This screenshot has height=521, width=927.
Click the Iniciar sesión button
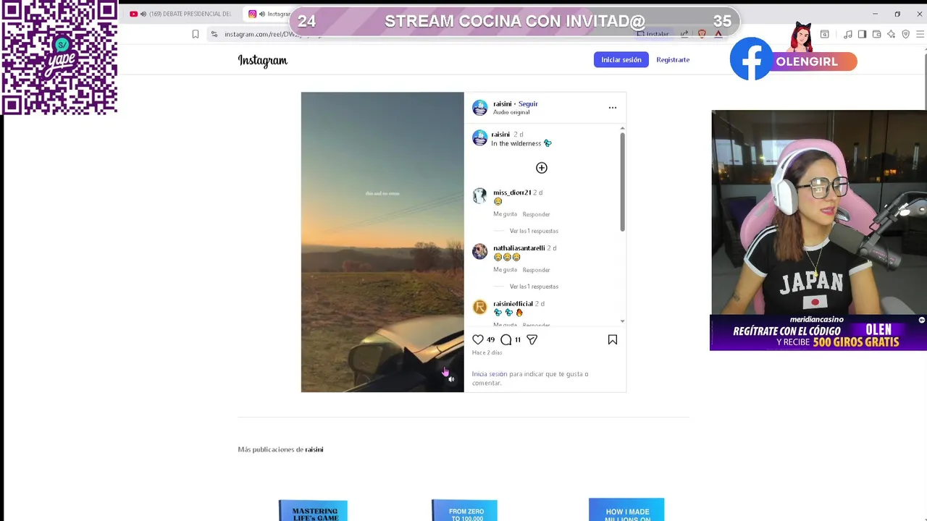click(621, 60)
